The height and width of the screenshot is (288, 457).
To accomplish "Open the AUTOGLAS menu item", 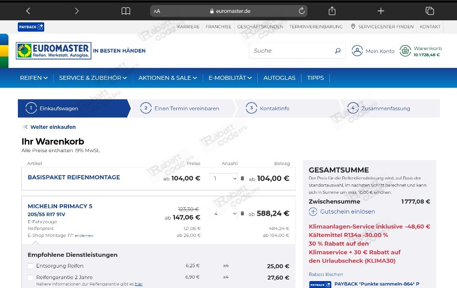I will (x=279, y=78).
